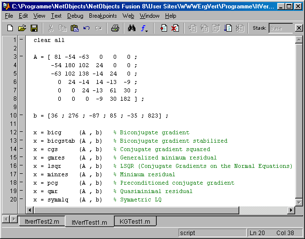Viewport: 305px width, 239px height.
Task: Open Find with the binoculars icon
Action: coord(131,28)
